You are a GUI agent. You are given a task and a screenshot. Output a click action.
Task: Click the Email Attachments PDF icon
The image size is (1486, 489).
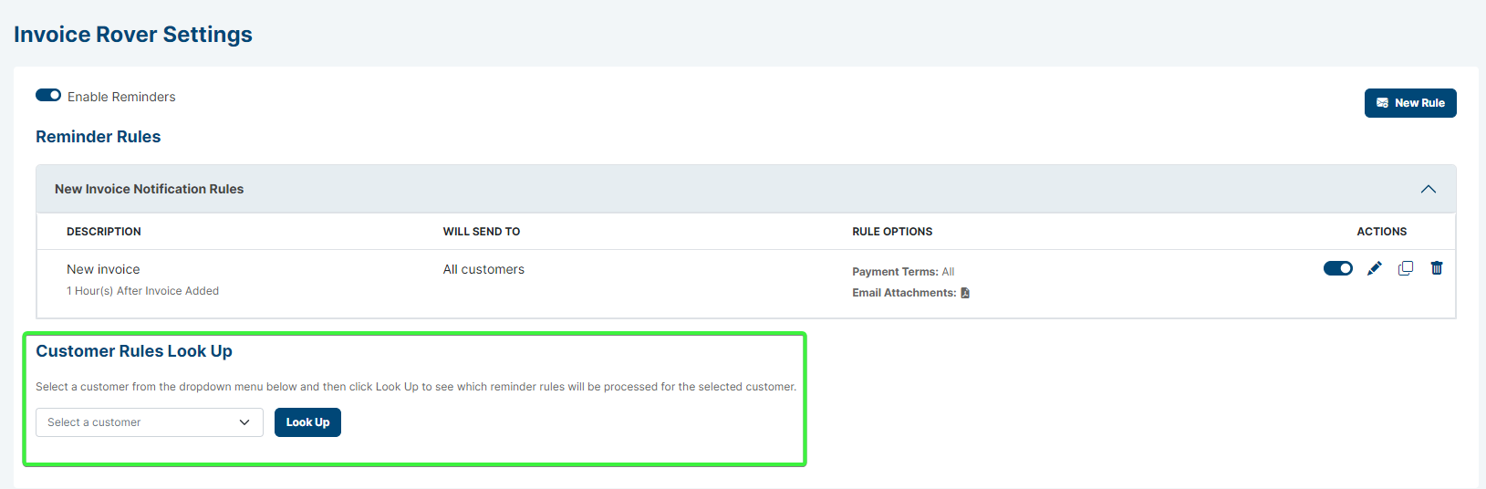(x=965, y=293)
